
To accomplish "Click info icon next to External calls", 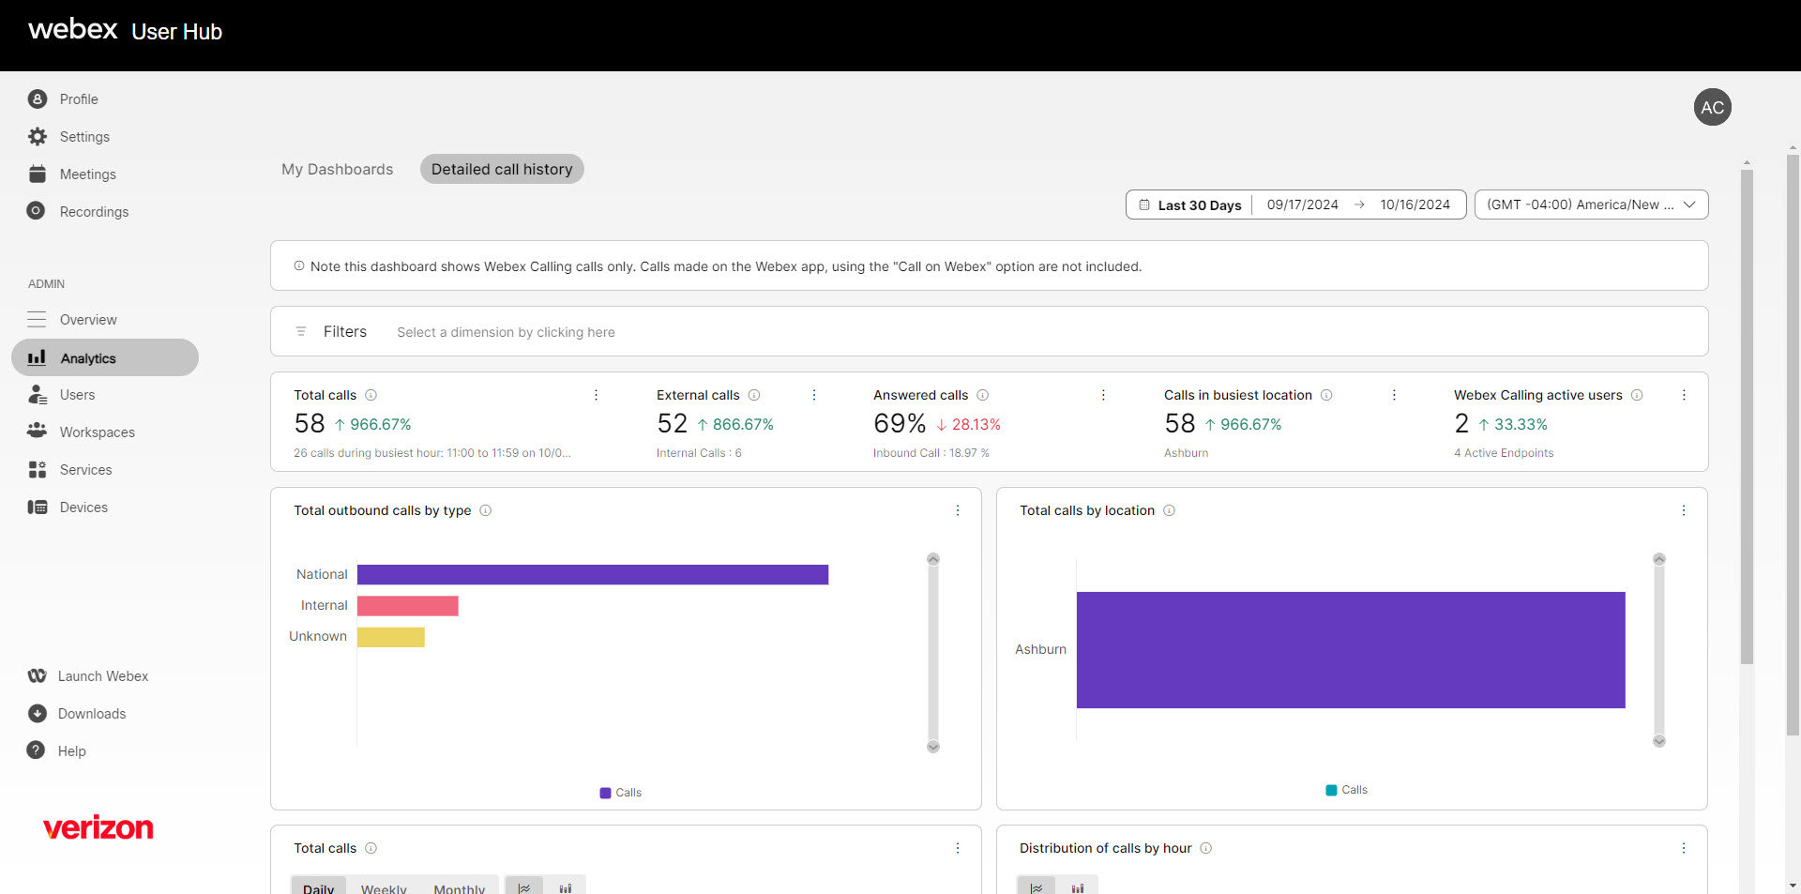I will [754, 395].
